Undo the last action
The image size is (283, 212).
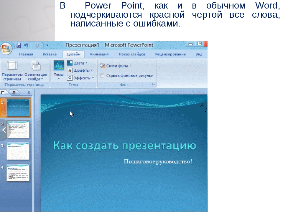coord(26,45)
